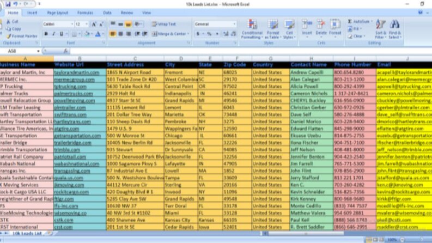Image resolution: width=432 pixels, height=243 pixels.
Task: Click Increase Decimal icon
Action: 226,34
